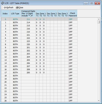Click the LCR window title diamond icon

tap(3, 3)
